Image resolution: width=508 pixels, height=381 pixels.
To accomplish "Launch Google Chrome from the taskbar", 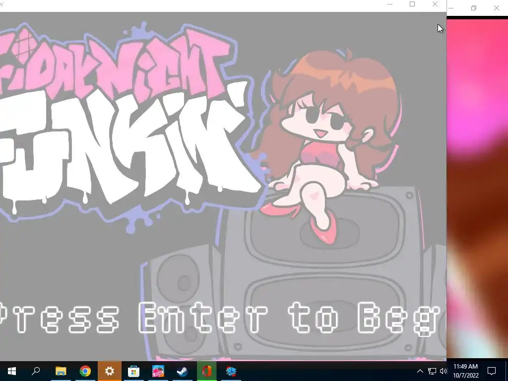I will coord(85,371).
